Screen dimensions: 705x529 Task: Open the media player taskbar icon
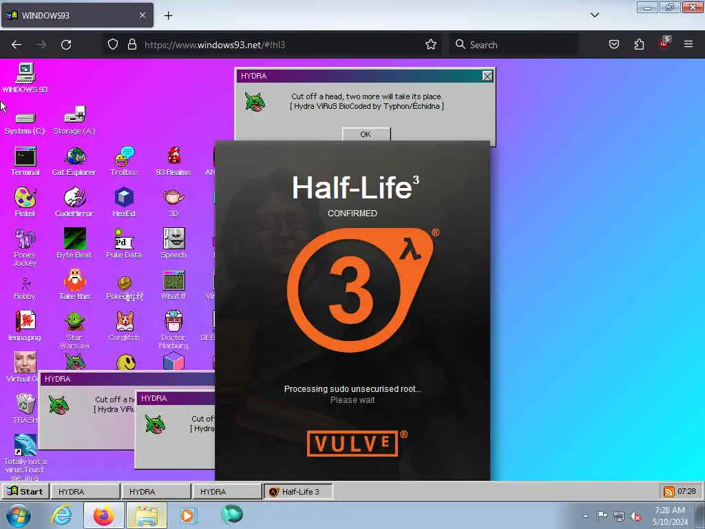point(187,515)
